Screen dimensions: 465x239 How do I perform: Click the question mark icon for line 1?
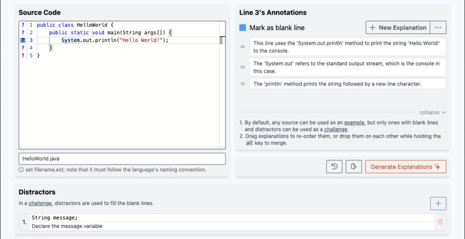click(x=23, y=25)
